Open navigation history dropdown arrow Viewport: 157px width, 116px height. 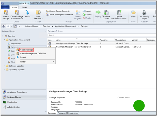tap(11, 26)
